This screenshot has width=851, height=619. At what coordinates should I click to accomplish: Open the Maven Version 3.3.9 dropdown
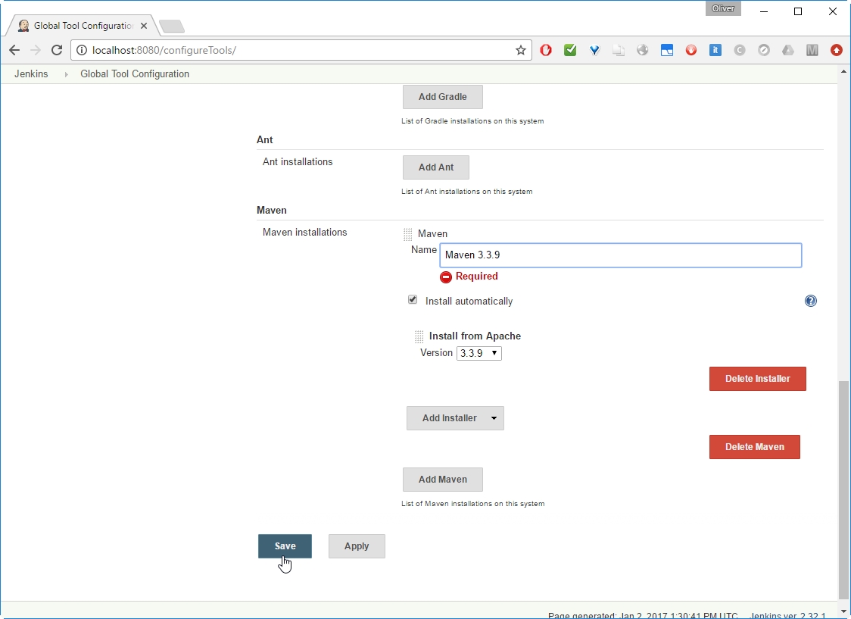click(478, 353)
